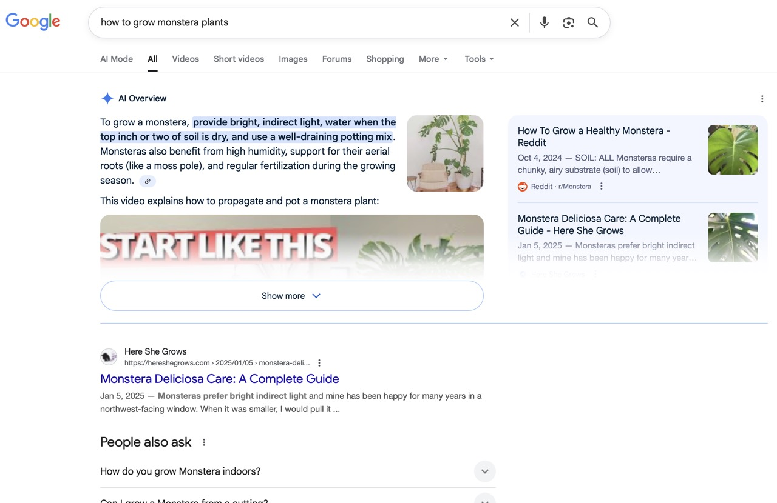Screen dimensions: 777x503
Task: Open Google Lens image search icon
Action: click(568, 22)
